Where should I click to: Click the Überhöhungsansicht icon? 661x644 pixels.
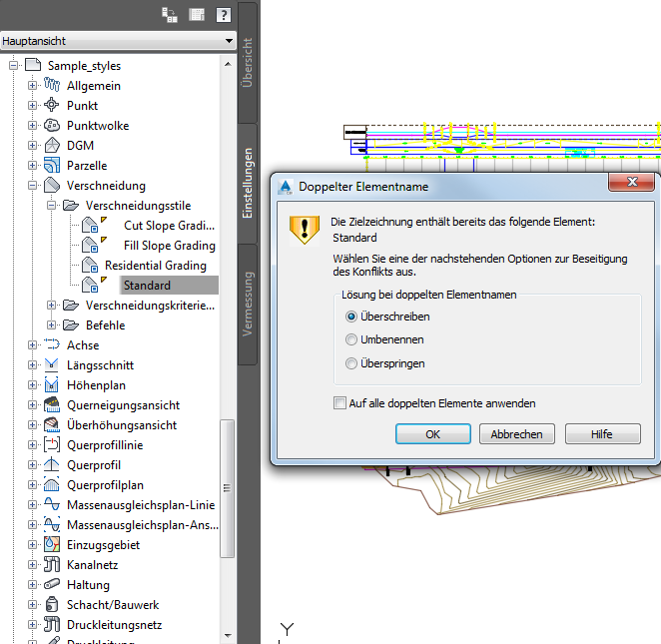point(52,424)
